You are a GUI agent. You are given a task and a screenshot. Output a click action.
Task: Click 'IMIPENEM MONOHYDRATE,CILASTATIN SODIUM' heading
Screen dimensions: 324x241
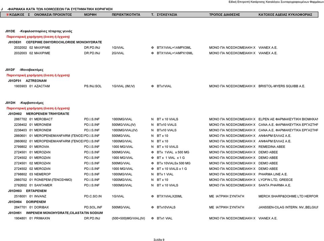coord(64,213)
